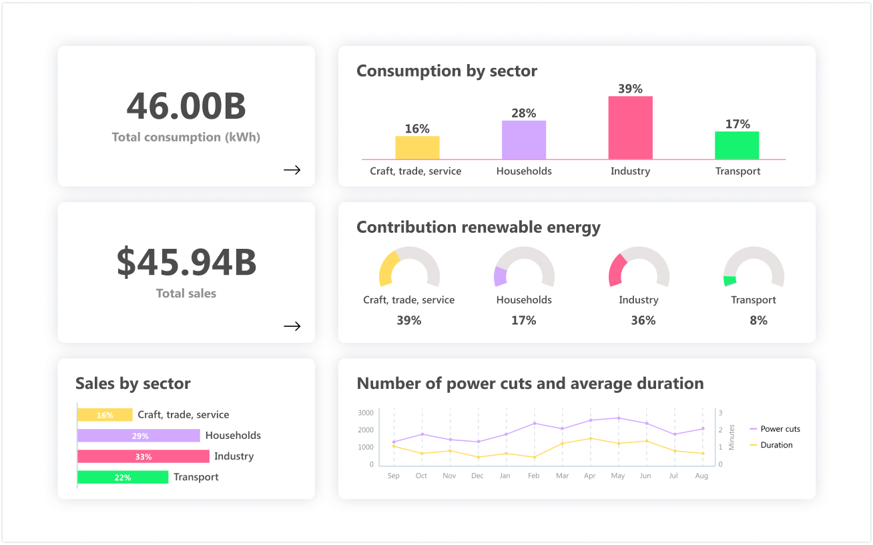This screenshot has height=545, width=873.
Task: Select the Industry bar in Consumption chart
Action: [x=630, y=127]
